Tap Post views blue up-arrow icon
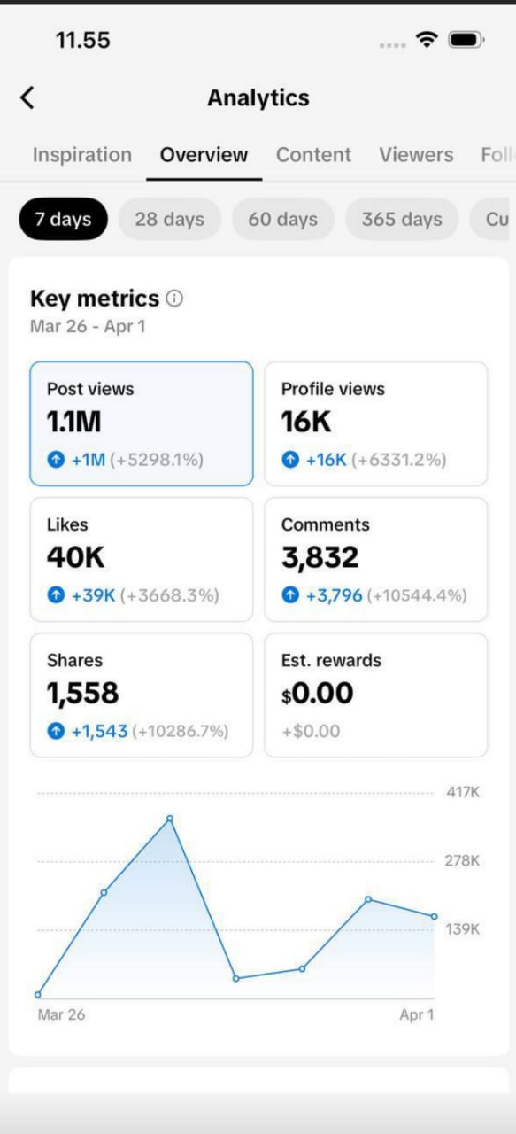The image size is (516, 1134). point(56,460)
